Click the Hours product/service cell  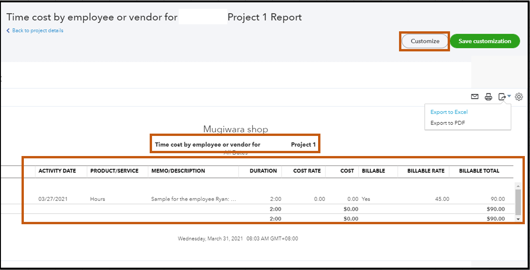coord(97,199)
